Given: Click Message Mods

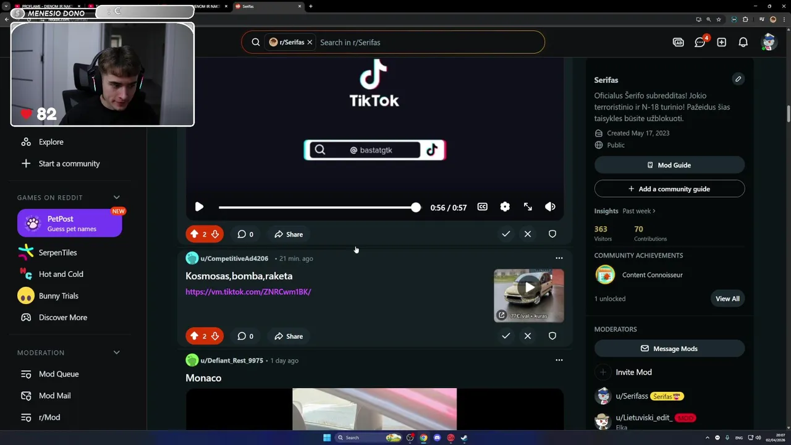Looking at the screenshot, I should (x=669, y=349).
